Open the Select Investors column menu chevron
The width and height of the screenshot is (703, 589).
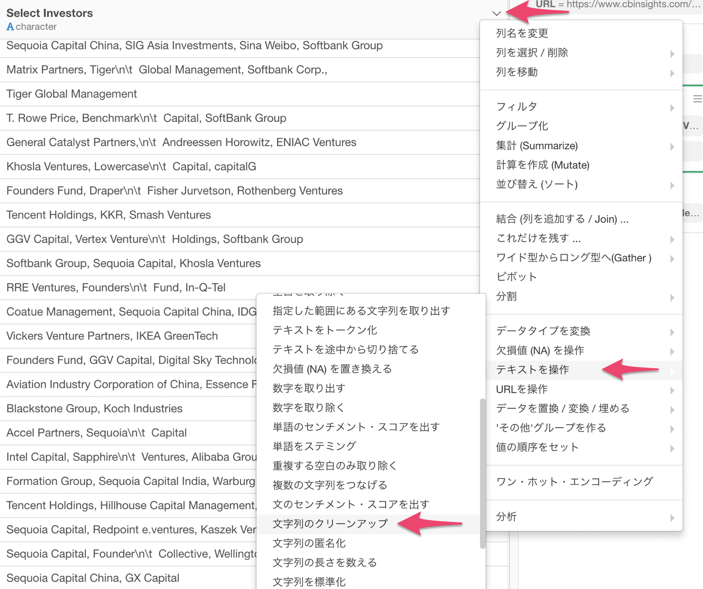click(496, 13)
